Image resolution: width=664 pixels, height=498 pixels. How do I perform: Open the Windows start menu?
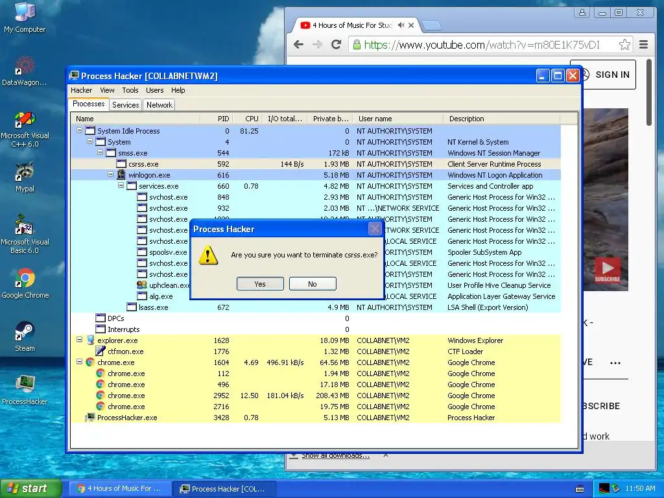pyautogui.click(x=31, y=489)
